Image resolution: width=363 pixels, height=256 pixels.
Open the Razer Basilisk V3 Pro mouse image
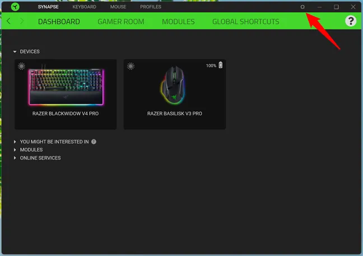pyautogui.click(x=173, y=85)
